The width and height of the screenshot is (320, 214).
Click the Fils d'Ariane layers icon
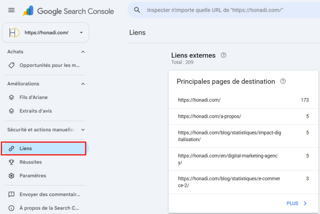[12, 97]
